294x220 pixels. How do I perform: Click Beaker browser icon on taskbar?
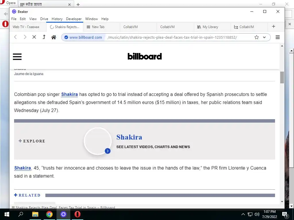[x=63, y=214]
